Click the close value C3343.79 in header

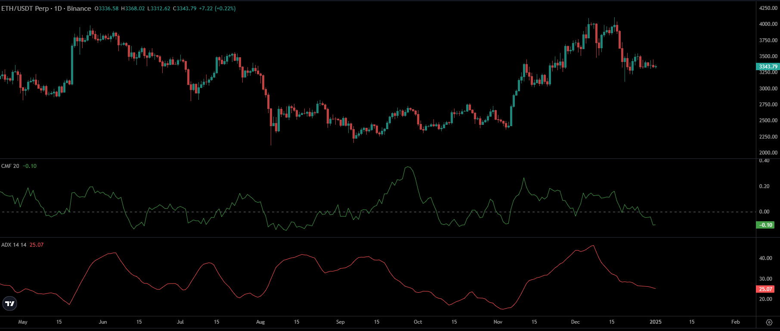(185, 9)
